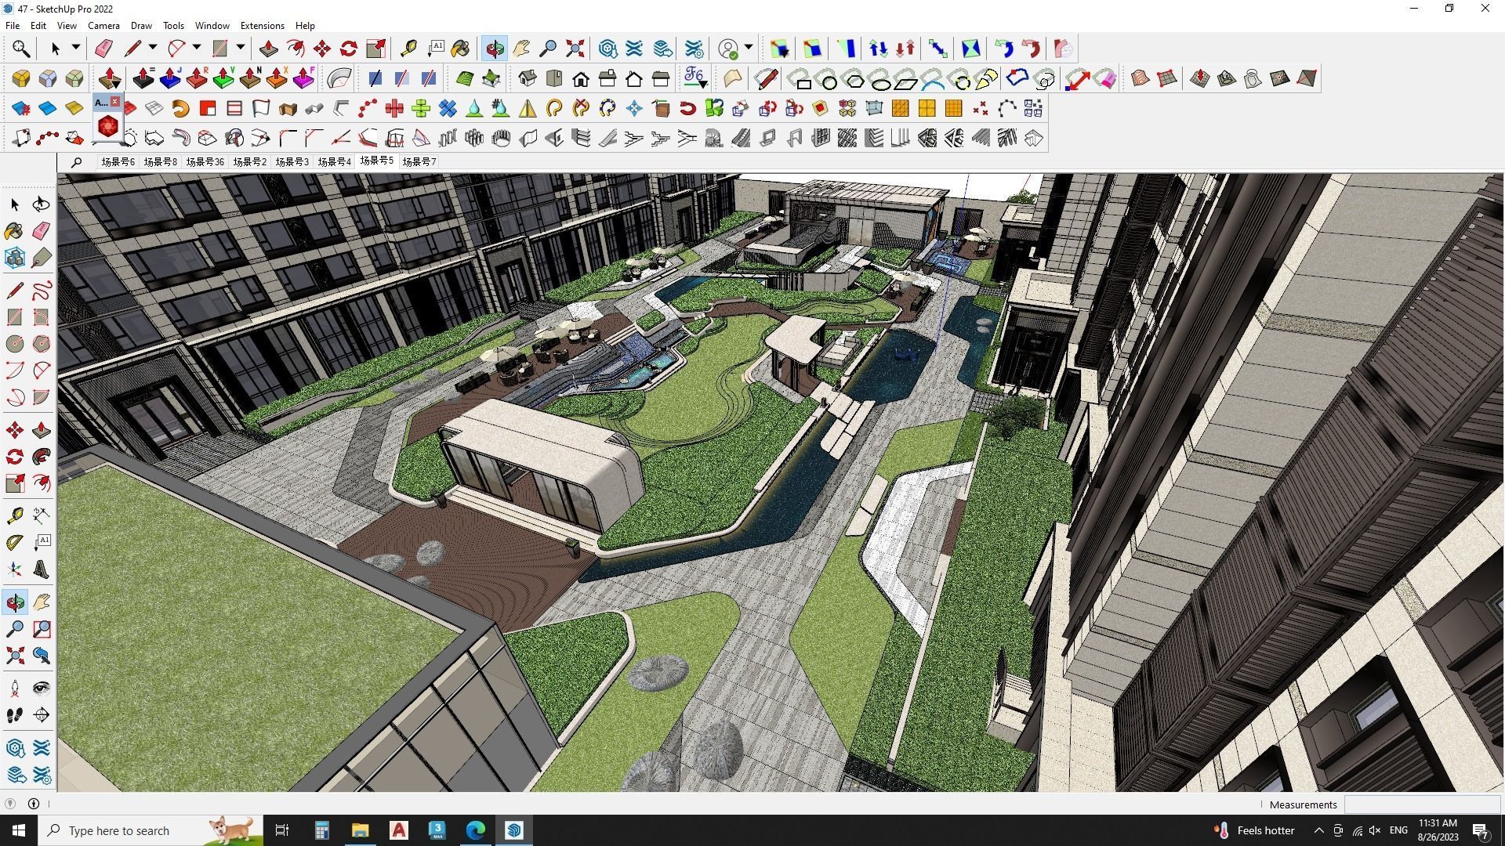This screenshot has width=1505, height=846.
Task: Click the blue undo arrow icon
Action: pyautogui.click(x=1004, y=49)
